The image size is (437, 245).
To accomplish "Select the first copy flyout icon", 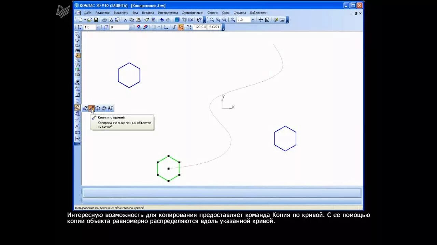I will [x=85, y=109].
